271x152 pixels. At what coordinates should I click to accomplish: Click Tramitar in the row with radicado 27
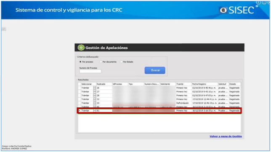click(x=85, y=92)
